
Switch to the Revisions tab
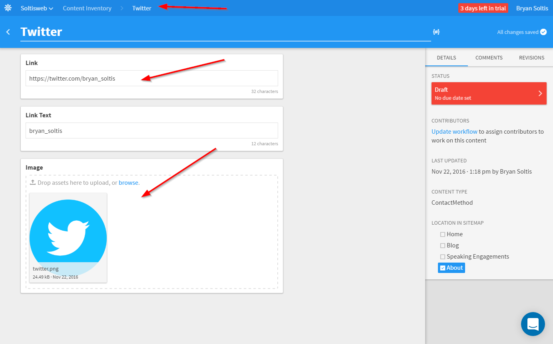point(531,58)
